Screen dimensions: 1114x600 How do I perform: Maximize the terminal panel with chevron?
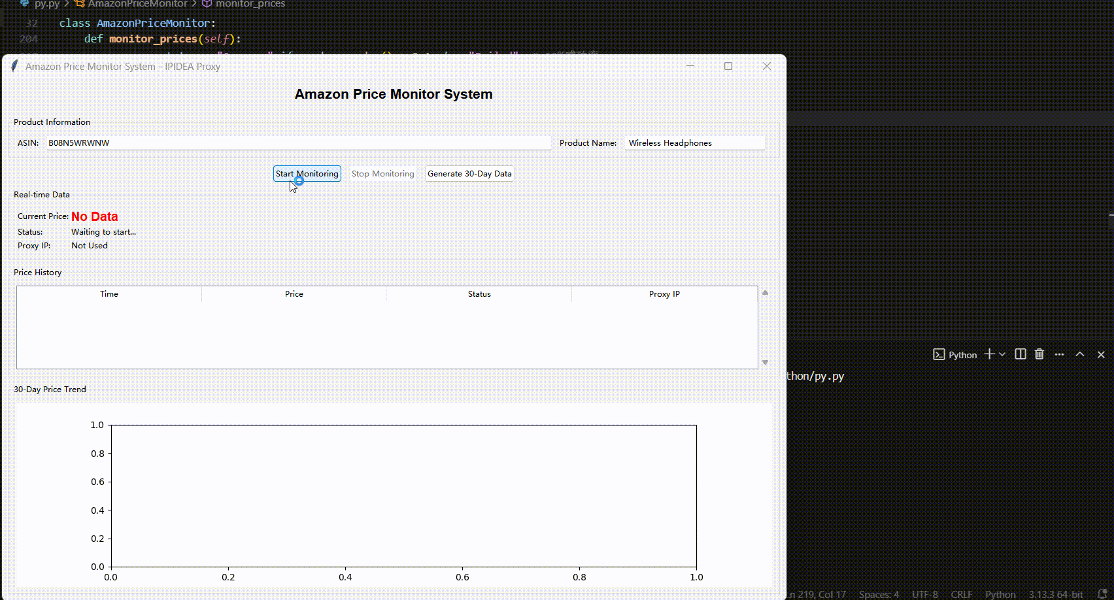coord(1080,354)
